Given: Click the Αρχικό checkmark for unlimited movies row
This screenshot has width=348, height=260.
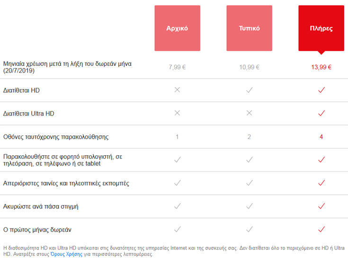Looking at the screenshot, I should [x=177, y=183].
